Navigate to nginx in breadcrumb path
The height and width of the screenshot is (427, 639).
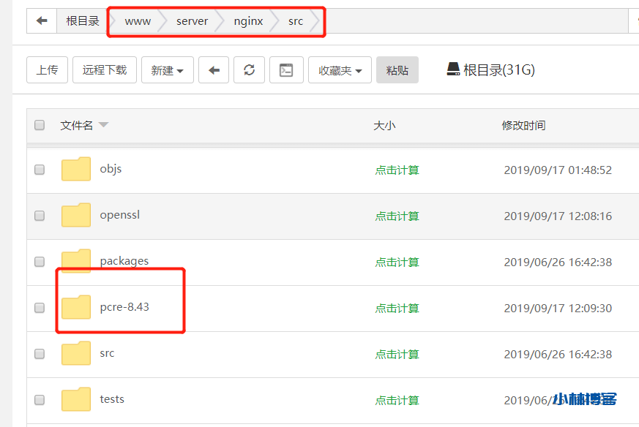coord(248,21)
